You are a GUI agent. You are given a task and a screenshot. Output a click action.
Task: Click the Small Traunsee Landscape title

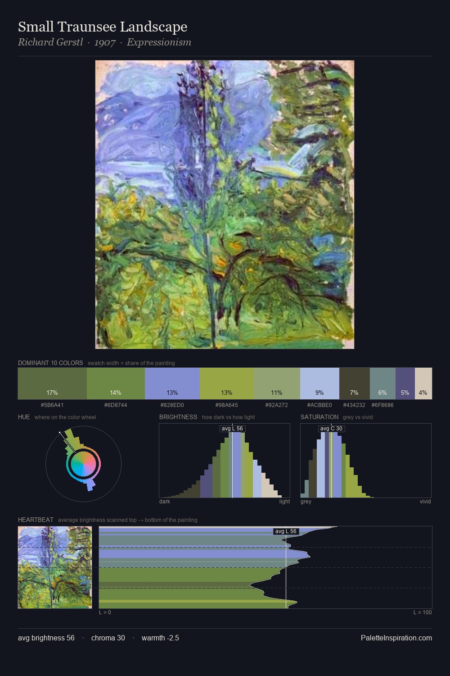coord(103,27)
